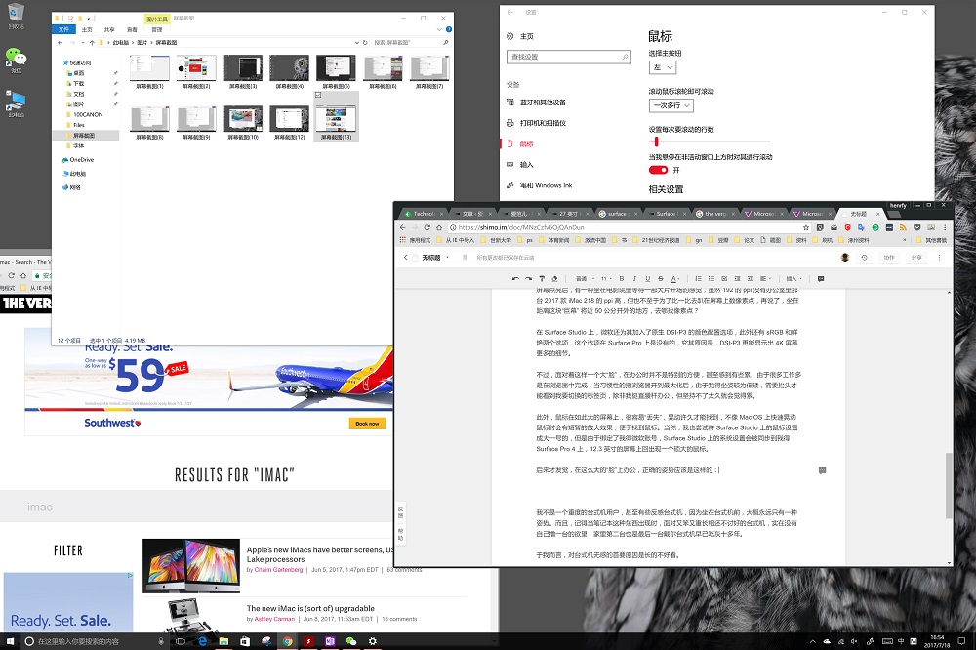Toggle checkbox on 屏幕截图(13) thumbnail
976x650 pixels.
click(319, 96)
